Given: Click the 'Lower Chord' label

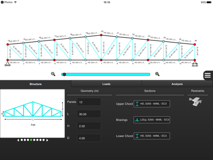Looking at the screenshot, I should (124, 136).
